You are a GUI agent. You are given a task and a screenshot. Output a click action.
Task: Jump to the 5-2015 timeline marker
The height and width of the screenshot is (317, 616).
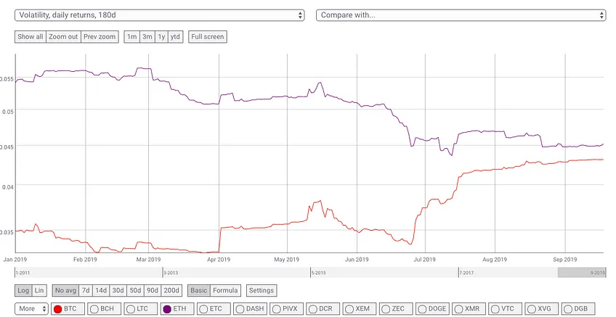[319, 273]
